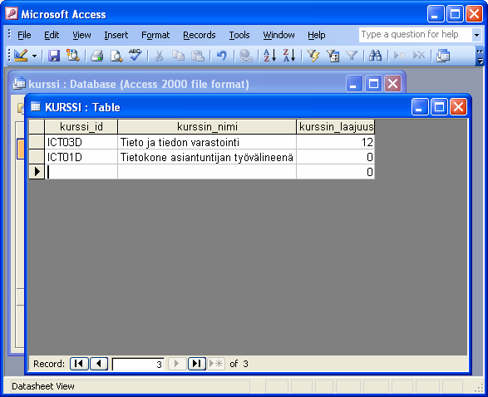Viewport: 488px width, 397px height.
Task: Maximize the kurssi Database window
Action: click(x=373, y=84)
